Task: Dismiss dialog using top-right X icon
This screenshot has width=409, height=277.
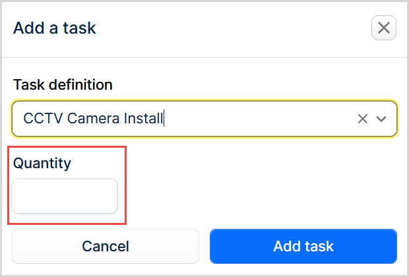Action: (384, 28)
